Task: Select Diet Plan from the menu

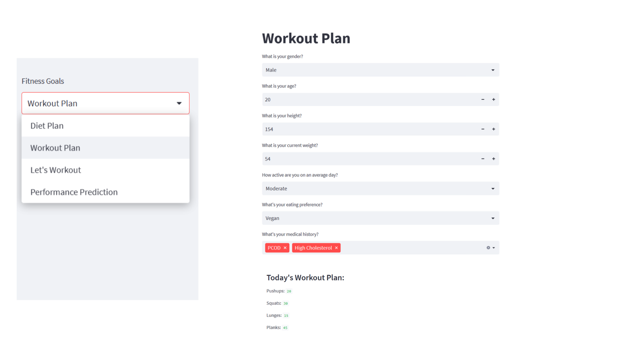Action: [x=47, y=126]
